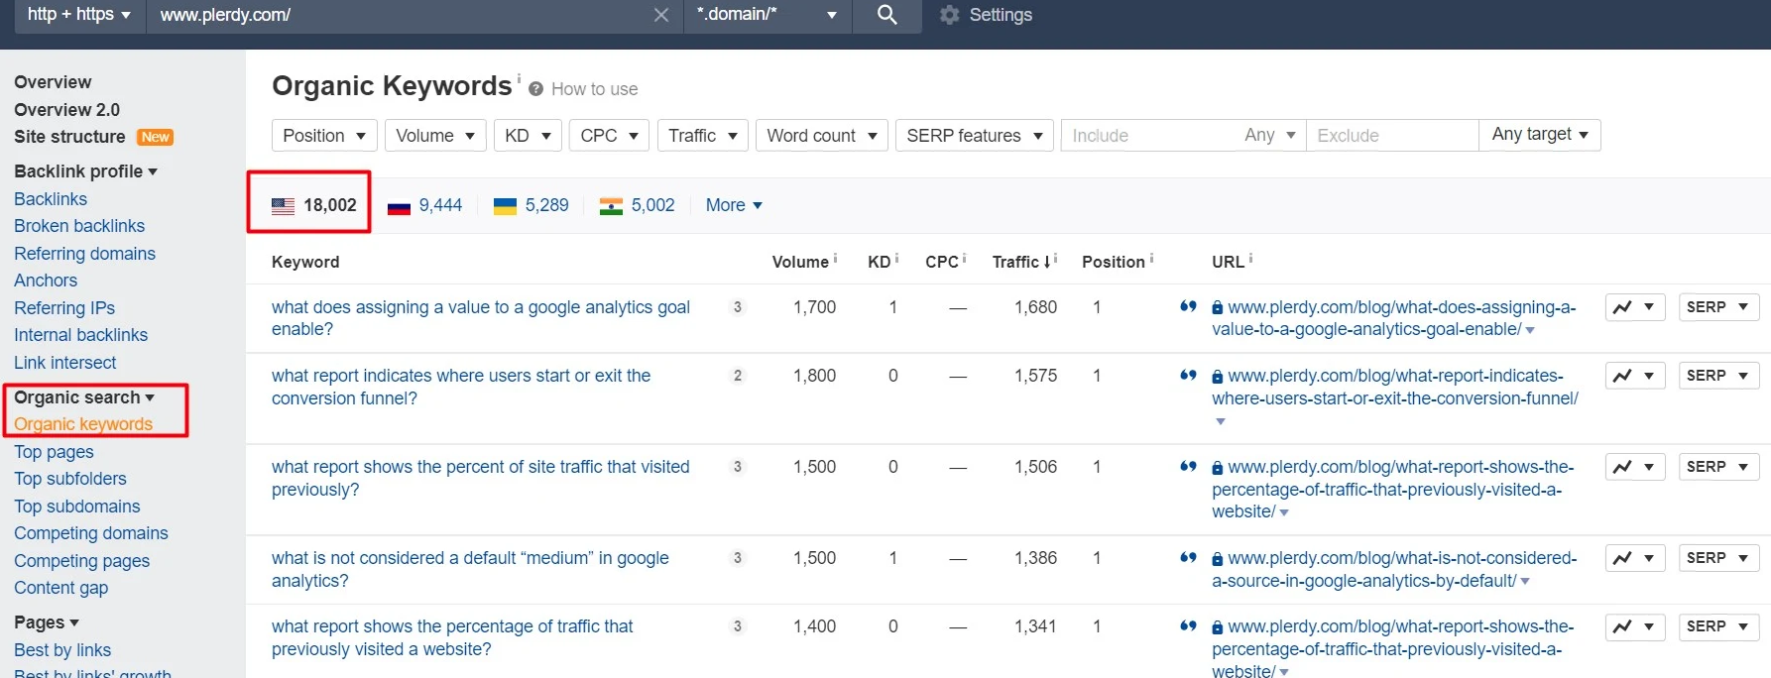Click the search magnifier icon
This screenshot has height=678, width=1771.
(887, 15)
